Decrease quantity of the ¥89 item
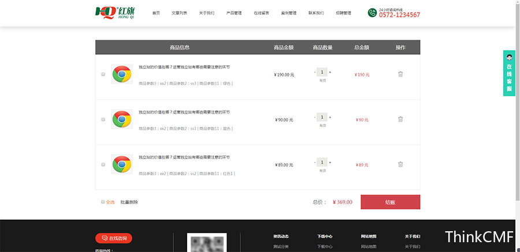The height and width of the screenshot is (252, 520). pyautogui.click(x=315, y=162)
